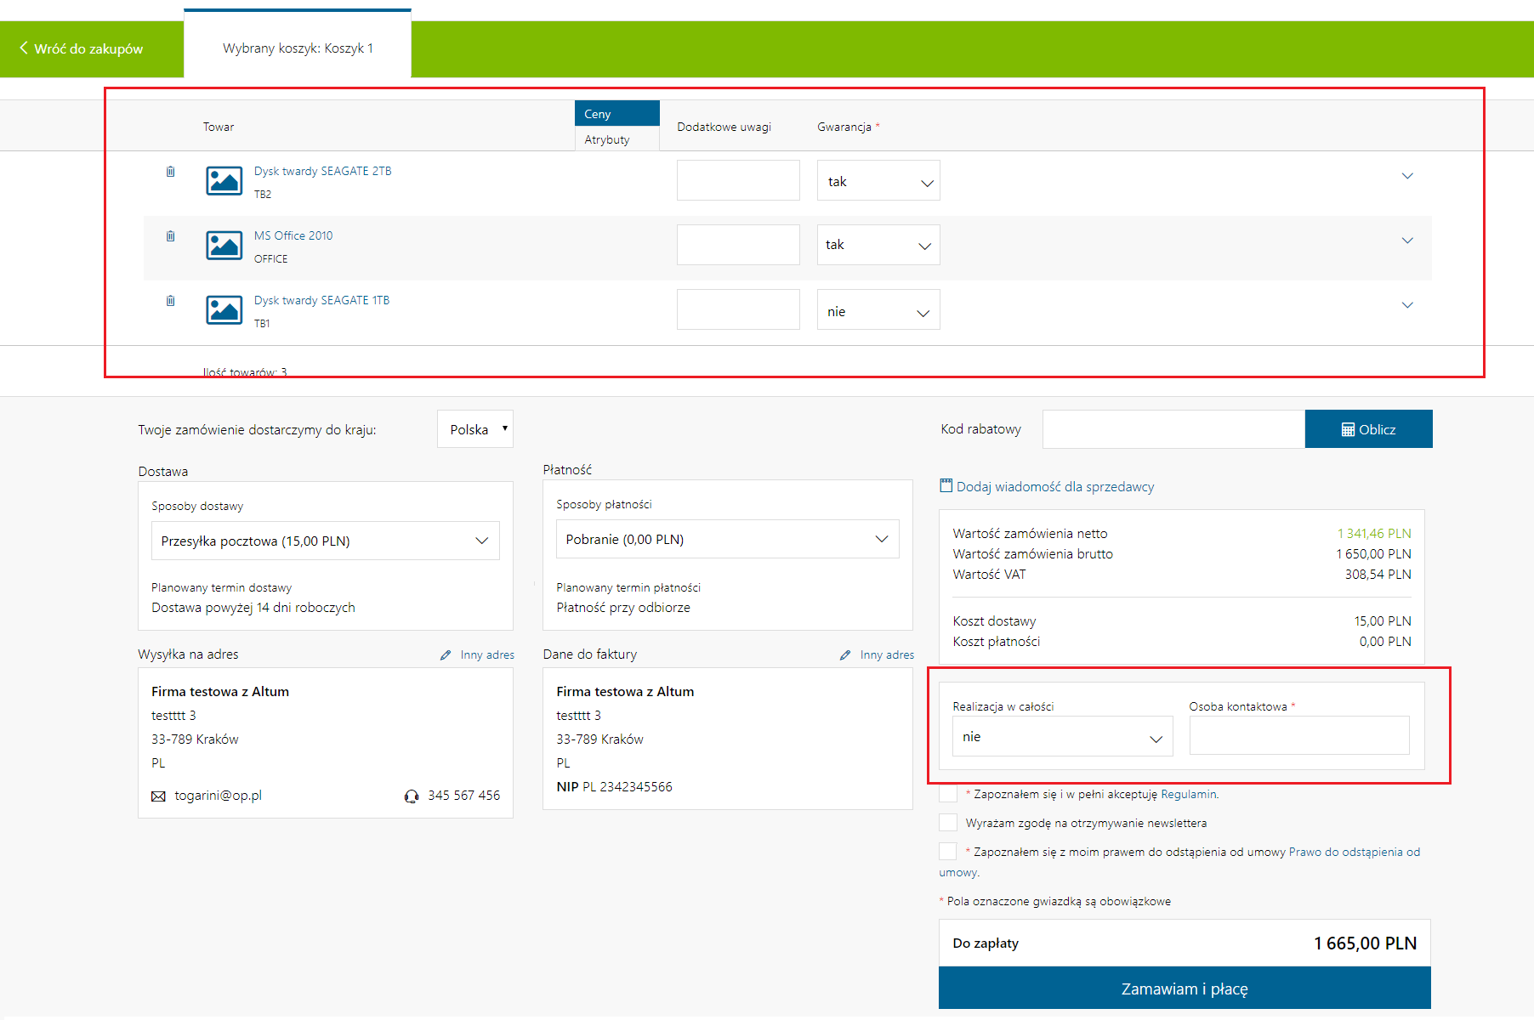This screenshot has width=1534, height=1020.
Task: Click the note icon for seller message
Action: (x=946, y=485)
